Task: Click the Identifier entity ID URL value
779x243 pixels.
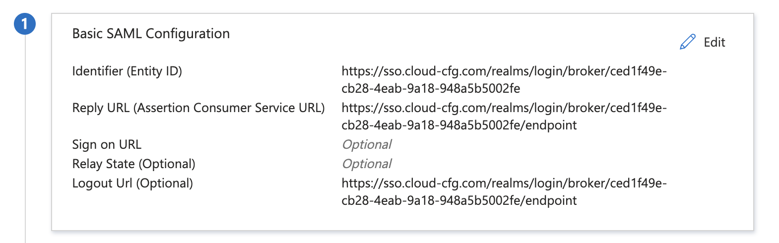Action: (504, 80)
